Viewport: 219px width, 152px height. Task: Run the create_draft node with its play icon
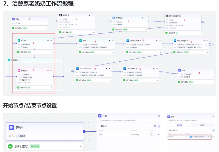(x=157, y=41)
